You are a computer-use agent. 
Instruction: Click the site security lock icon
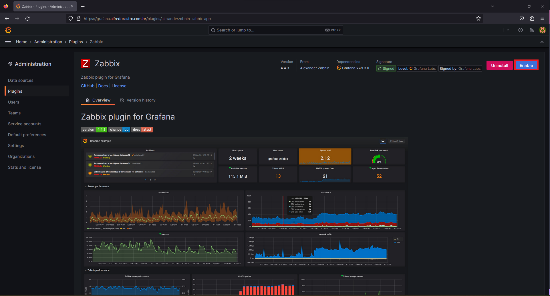point(79,19)
